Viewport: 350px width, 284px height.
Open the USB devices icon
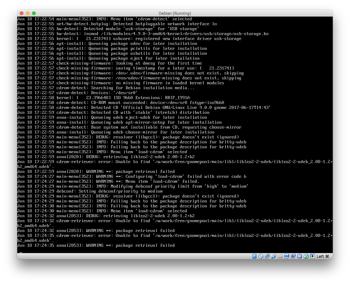point(274,256)
